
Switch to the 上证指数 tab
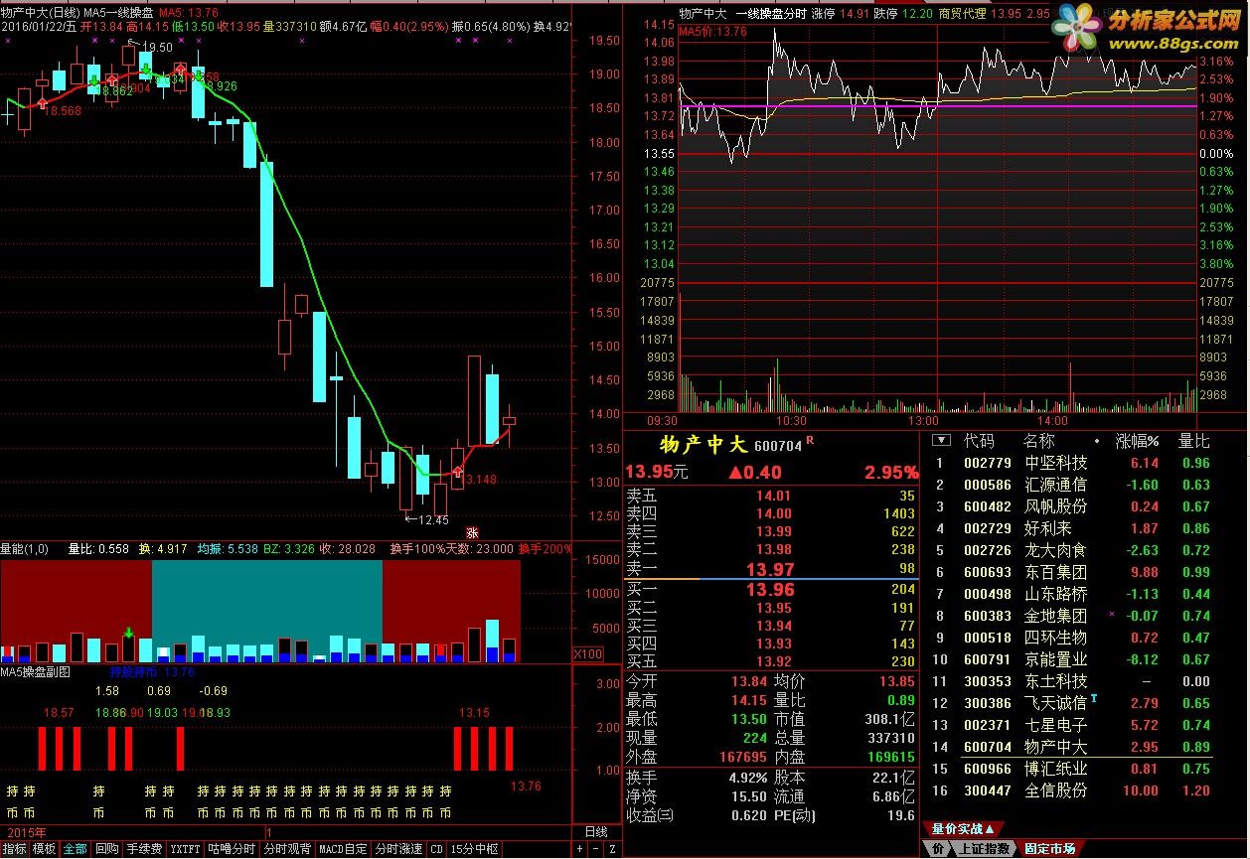pyautogui.click(x=985, y=849)
